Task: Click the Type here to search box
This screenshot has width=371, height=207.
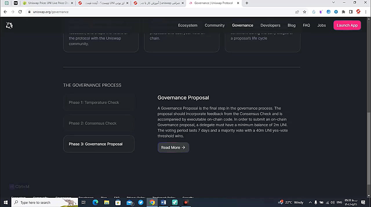Action: [45, 202]
